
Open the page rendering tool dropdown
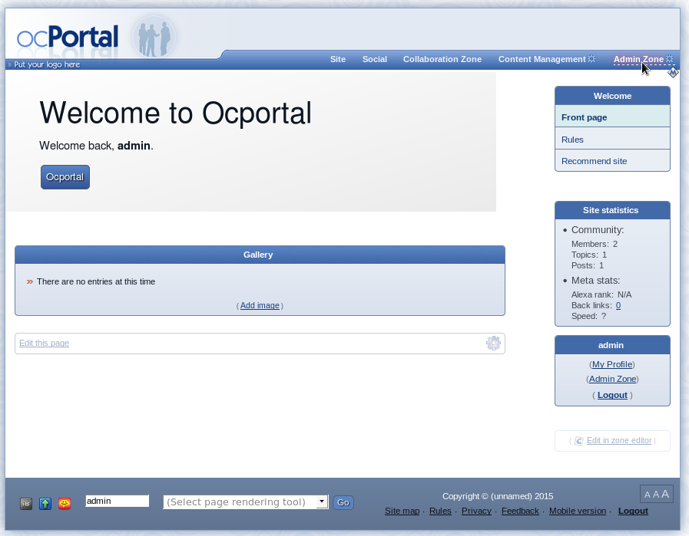(x=246, y=502)
